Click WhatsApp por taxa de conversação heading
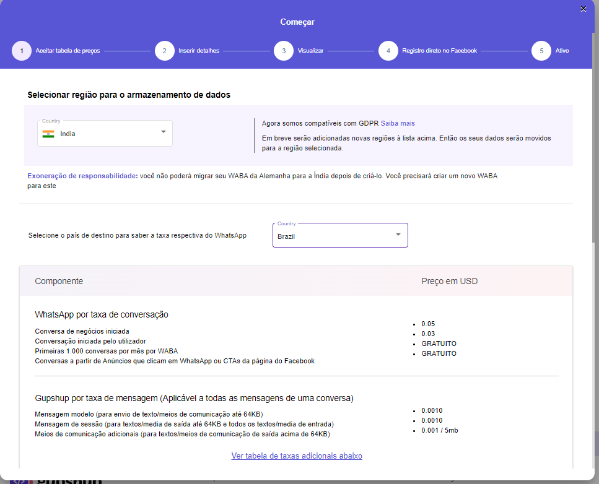 tap(101, 314)
